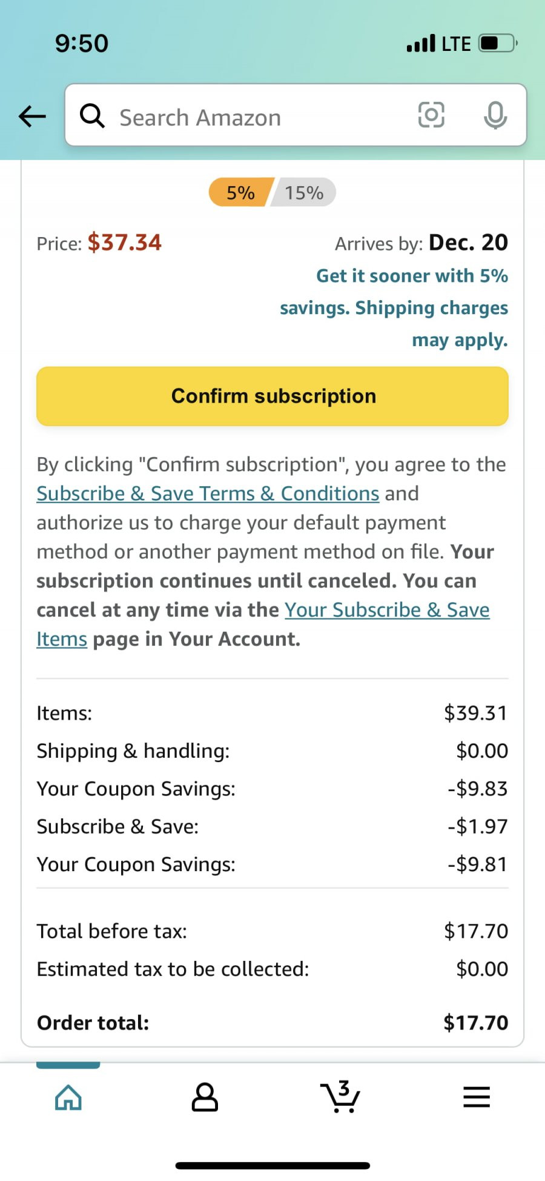The width and height of the screenshot is (545, 1181).
Task: Select the 5% savings tier badge
Action: click(240, 192)
